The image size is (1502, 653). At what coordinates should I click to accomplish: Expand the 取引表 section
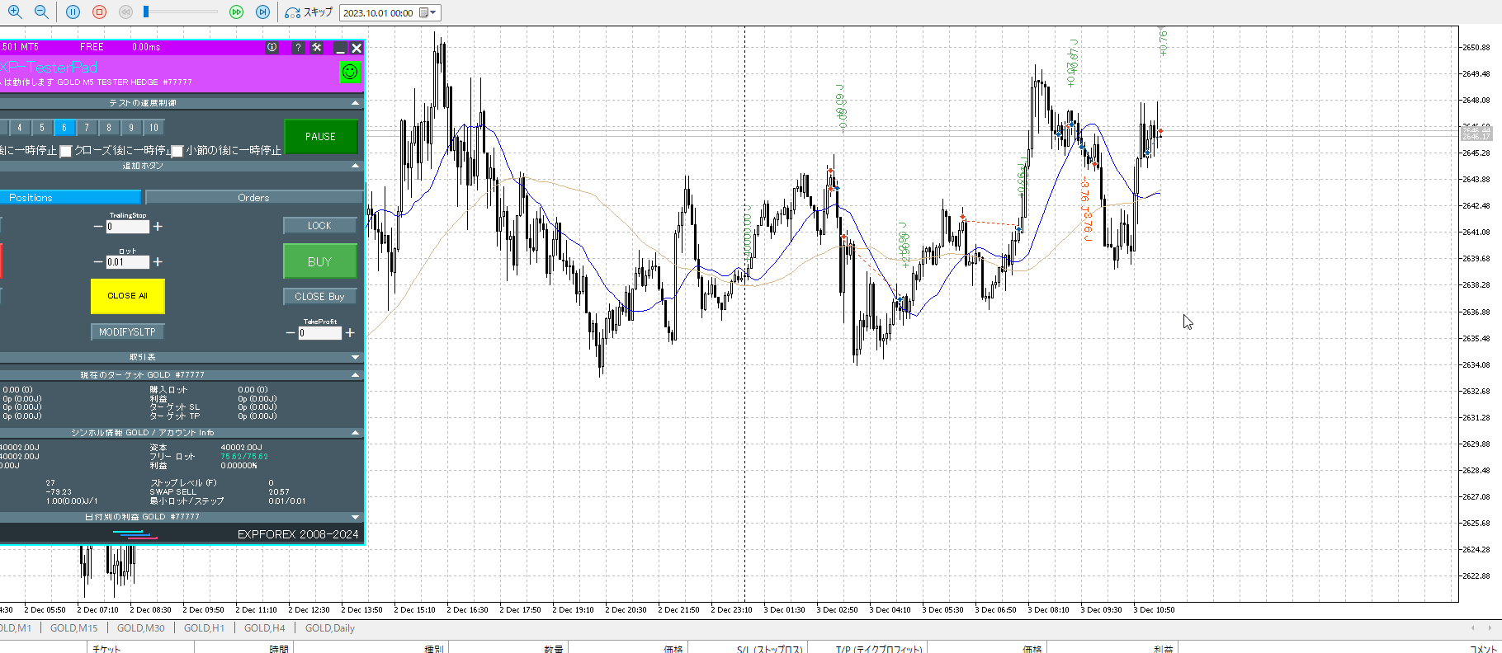[356, 357]
